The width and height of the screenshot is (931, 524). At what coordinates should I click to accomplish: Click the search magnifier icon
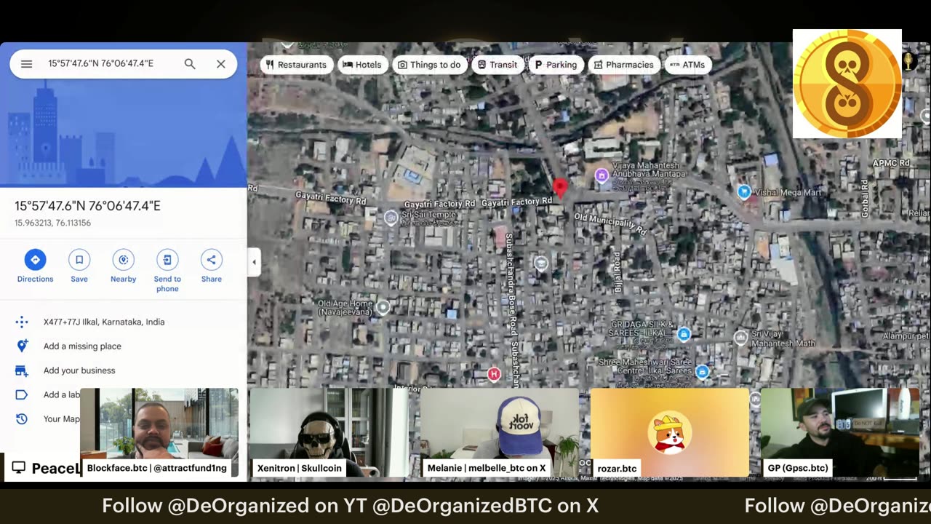click(190, 64)
